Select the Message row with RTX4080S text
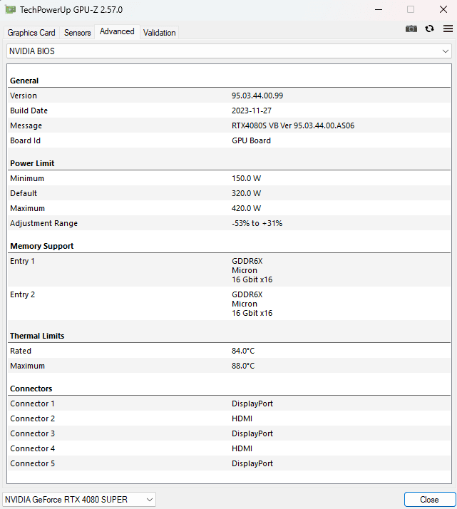This screenshot has height=509, width=457. click(x=229, y=125)
